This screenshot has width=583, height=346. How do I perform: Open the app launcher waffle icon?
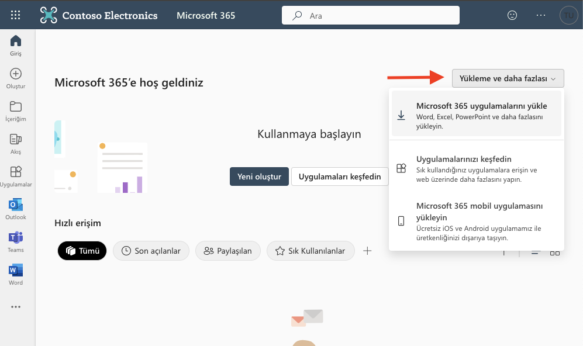(x=16, y=15)
